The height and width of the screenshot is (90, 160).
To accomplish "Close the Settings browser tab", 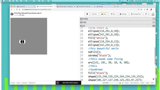I will tap(114, 6).
